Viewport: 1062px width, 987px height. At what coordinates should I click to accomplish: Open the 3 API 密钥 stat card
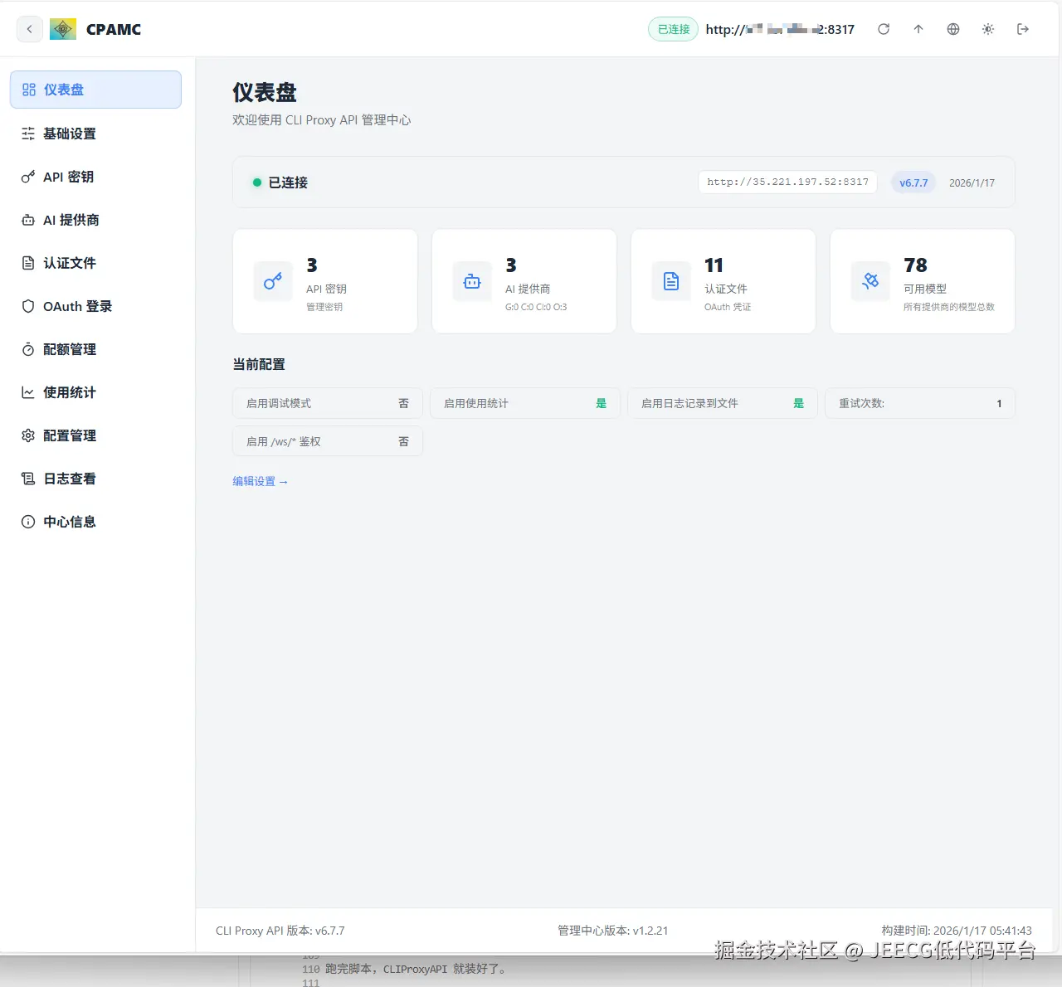coord(325,281)
